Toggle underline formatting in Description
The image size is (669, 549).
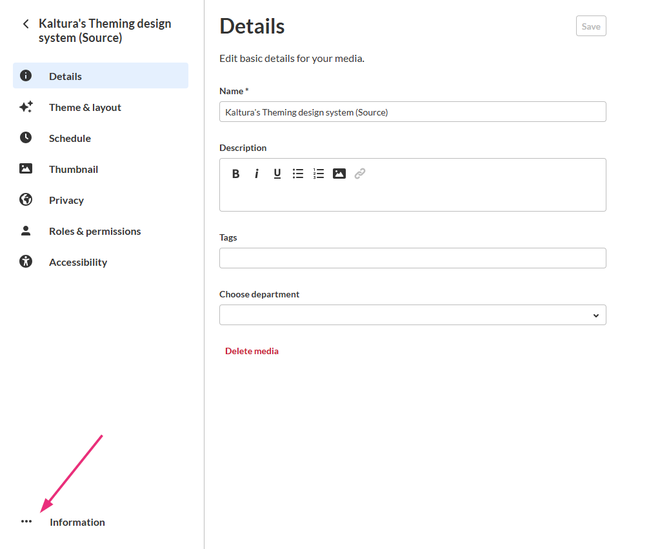click(277, 174)
